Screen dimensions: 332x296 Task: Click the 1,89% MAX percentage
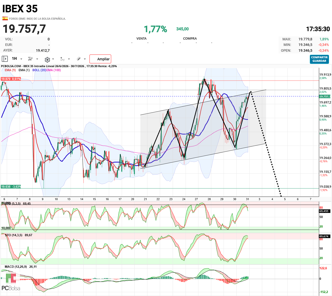coord(324,39)
